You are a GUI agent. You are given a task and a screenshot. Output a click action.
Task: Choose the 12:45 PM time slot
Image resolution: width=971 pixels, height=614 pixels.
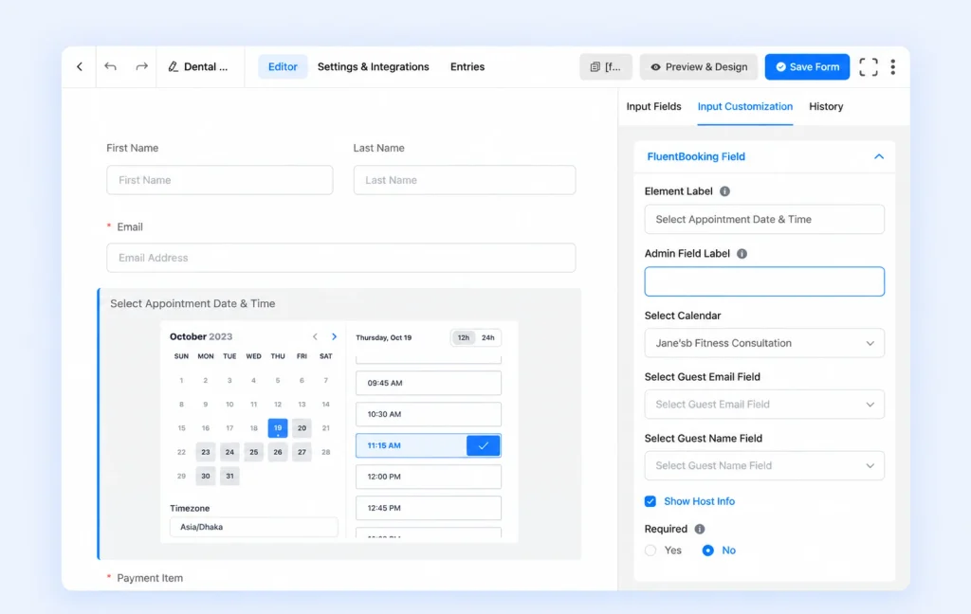click(429, 508)
